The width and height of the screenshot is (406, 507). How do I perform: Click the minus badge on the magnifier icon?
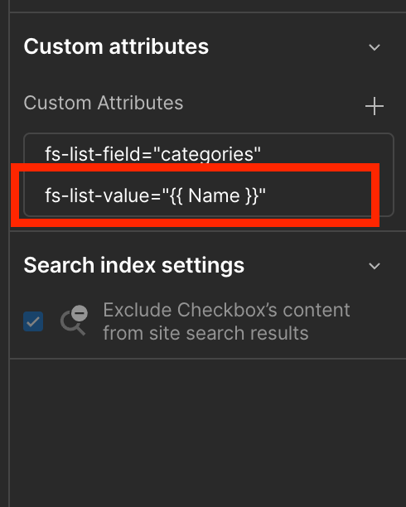click(x=80, y=312)
